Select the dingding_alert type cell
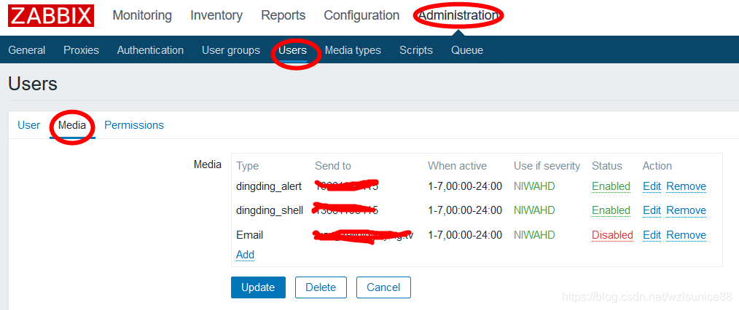739x310 pixels. tap(269, 186)
